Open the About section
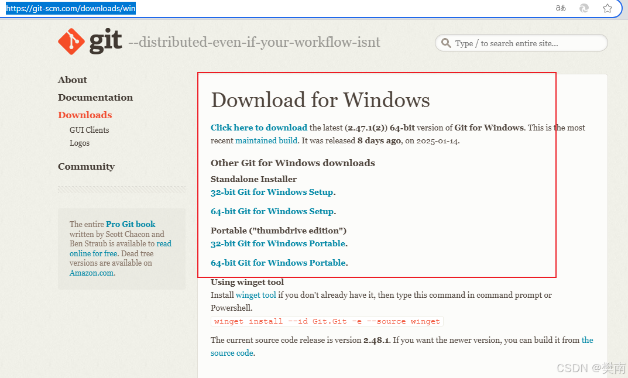The height and width of the screenshot is (378, 628). pyautogui.click(x=73, y=80)
